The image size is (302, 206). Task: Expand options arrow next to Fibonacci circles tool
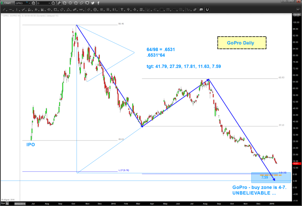(x=98, y=10)
